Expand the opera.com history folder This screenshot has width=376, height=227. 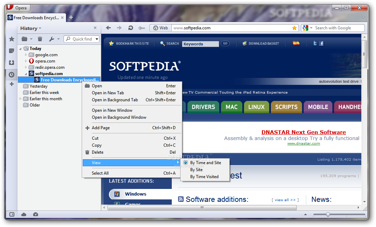26,61
